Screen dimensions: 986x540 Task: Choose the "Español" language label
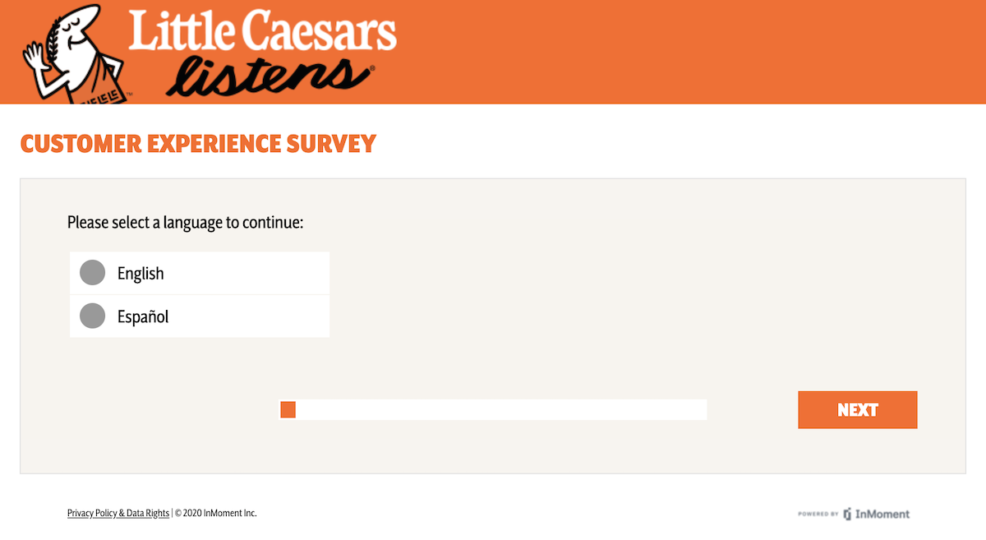click(143, 316)
